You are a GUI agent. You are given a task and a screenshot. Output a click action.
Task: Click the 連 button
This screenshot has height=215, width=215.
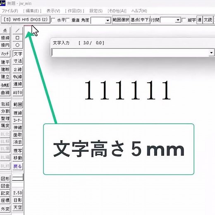[x=199, y=20]
